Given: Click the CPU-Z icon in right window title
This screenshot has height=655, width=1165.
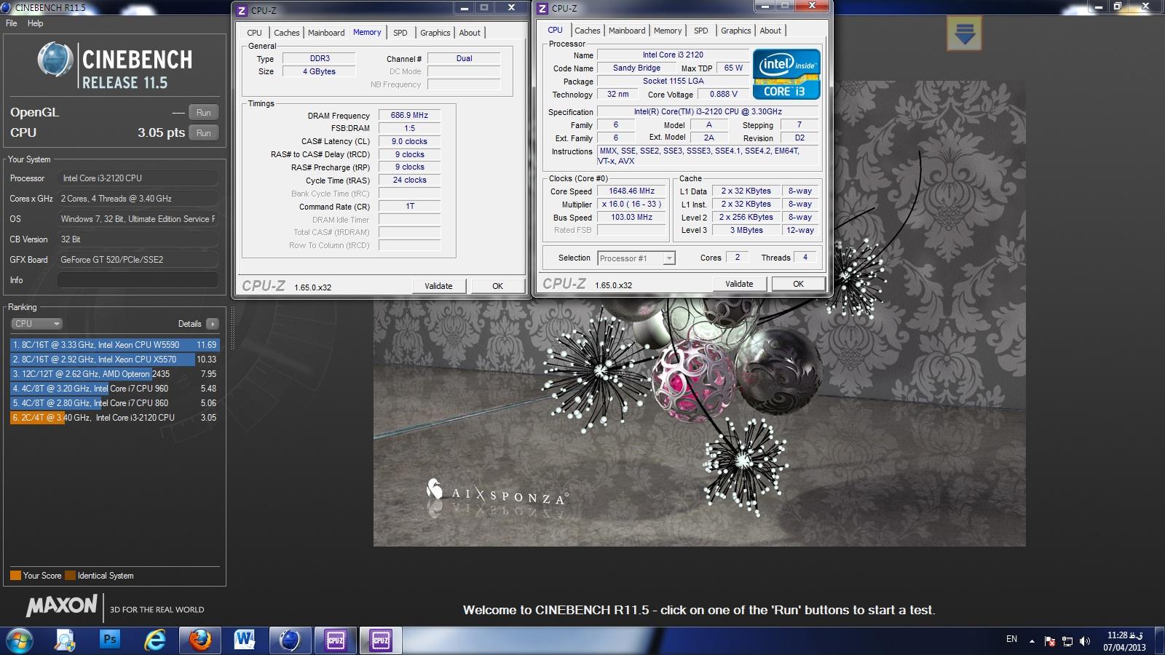Looking at the screenshot, I should 542,9.
